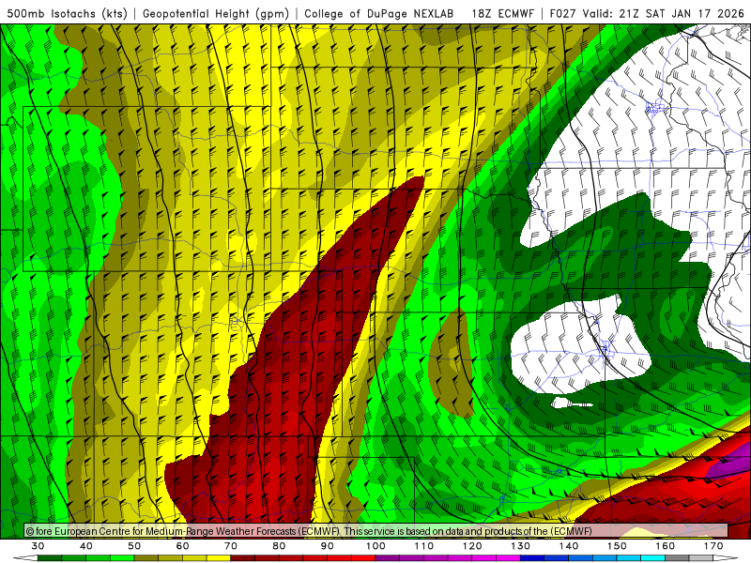Screen dimensions: 751x563
Task: Click the ECMWF copyright notice text
Action: click(309, 531)
